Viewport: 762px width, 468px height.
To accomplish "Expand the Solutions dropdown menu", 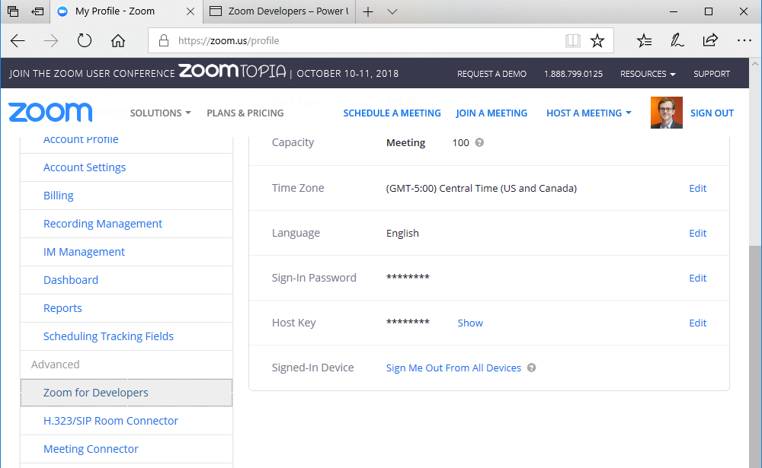I will click(x=160, y=113).
